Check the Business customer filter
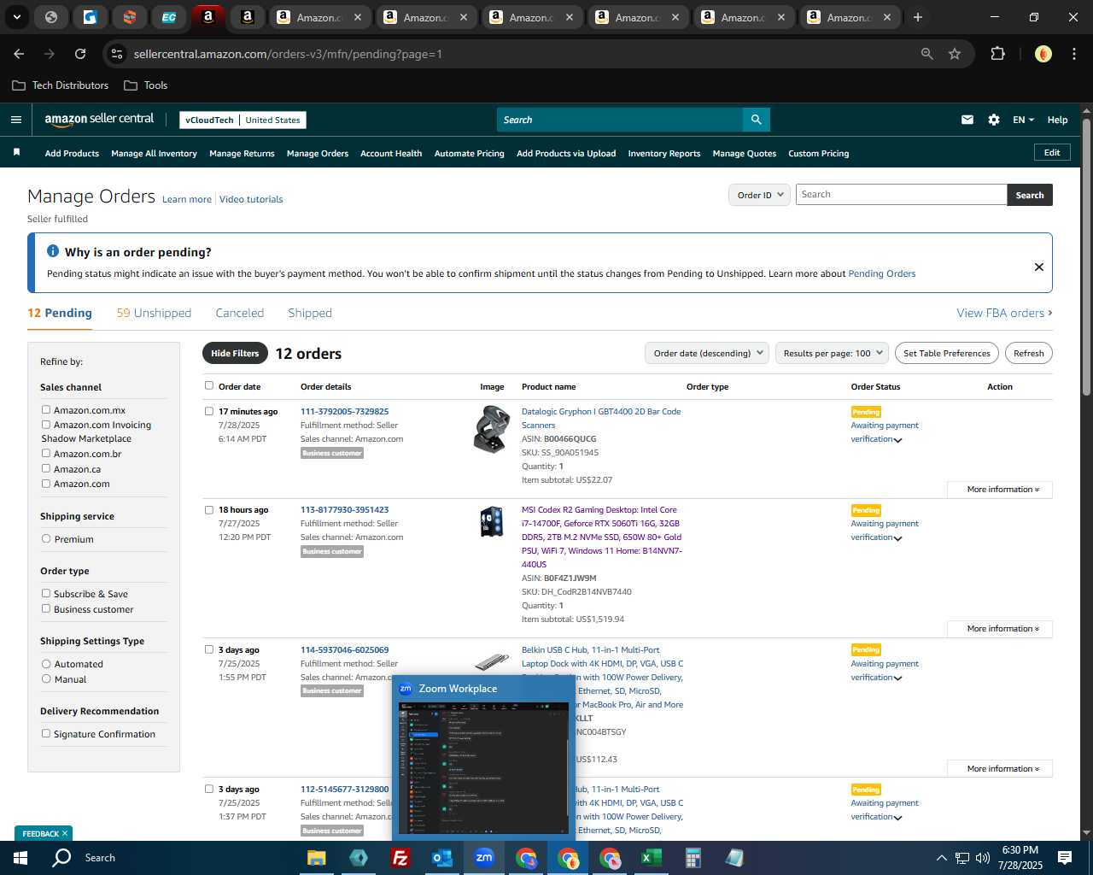This screenshot has height=875, width=1093. [46, 608]
